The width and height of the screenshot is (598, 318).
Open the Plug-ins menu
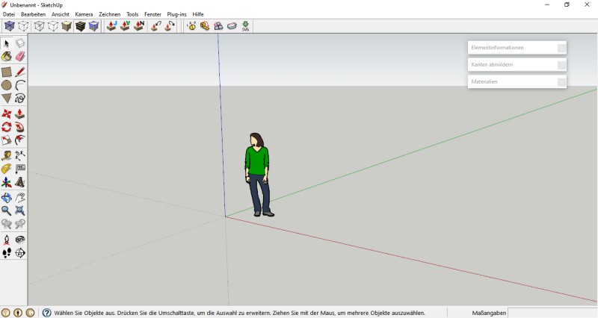(x=176, y=14)
